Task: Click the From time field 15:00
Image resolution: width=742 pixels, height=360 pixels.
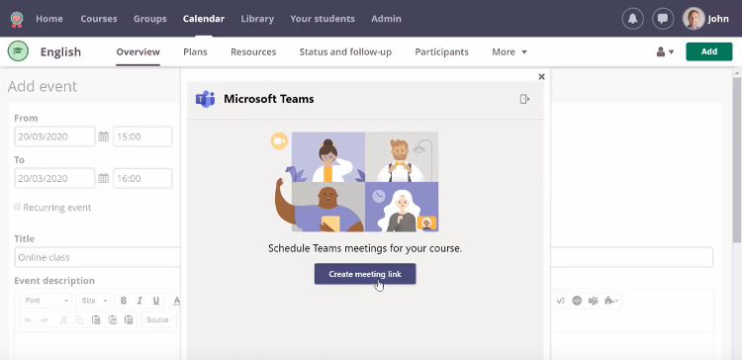Action: coord(142,136)
